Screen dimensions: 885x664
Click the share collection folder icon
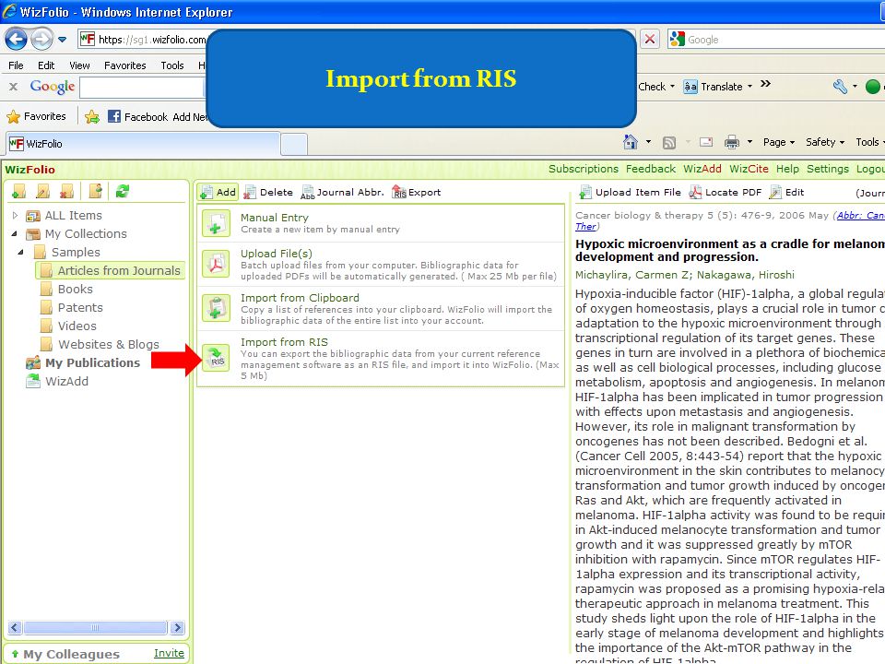coord(96,192)
